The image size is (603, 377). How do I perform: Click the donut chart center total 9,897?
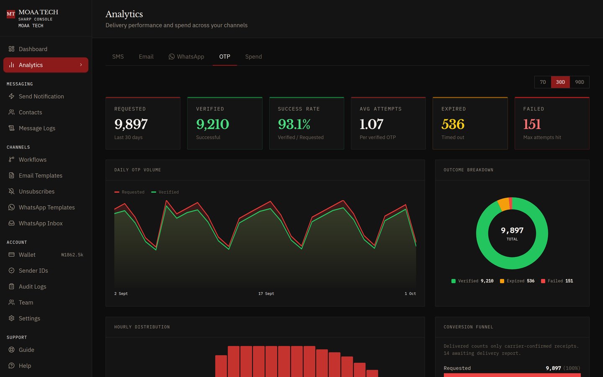pos(512,230)
